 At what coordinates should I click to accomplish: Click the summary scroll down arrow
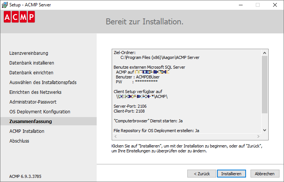click(264, 130)
